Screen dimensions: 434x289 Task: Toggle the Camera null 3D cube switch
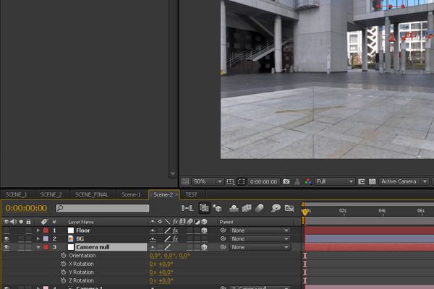(204, 247)
